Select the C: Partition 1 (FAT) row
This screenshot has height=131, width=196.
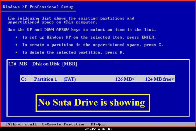tap(97, 79)
